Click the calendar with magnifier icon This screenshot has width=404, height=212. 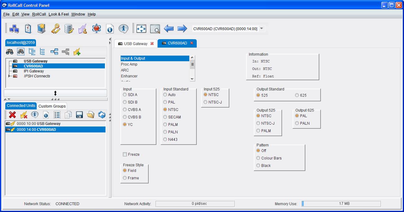[155, 29]
